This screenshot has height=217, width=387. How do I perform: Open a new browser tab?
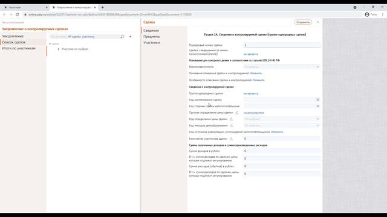tap(102, 7)
